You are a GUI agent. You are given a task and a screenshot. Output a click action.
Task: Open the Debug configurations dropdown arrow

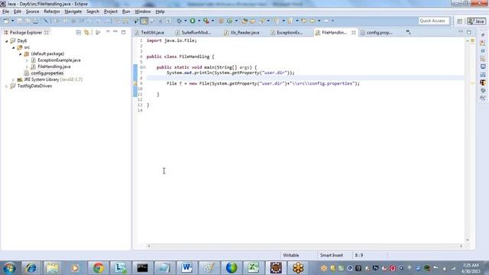coord(185,21)
